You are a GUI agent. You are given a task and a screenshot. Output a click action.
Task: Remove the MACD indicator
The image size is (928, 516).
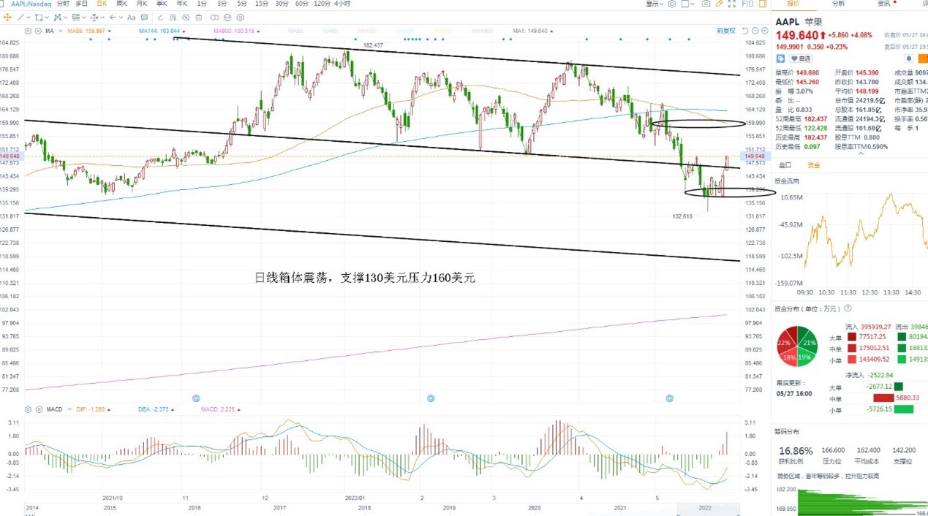38,409
